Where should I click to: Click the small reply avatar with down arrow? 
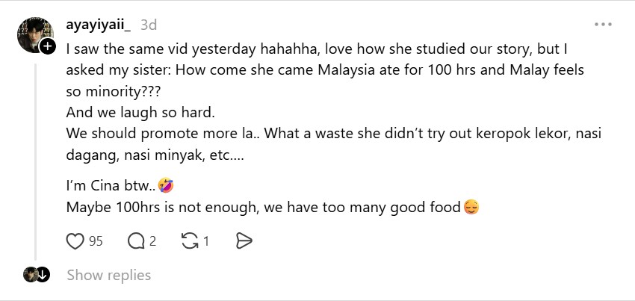(37, 275)
